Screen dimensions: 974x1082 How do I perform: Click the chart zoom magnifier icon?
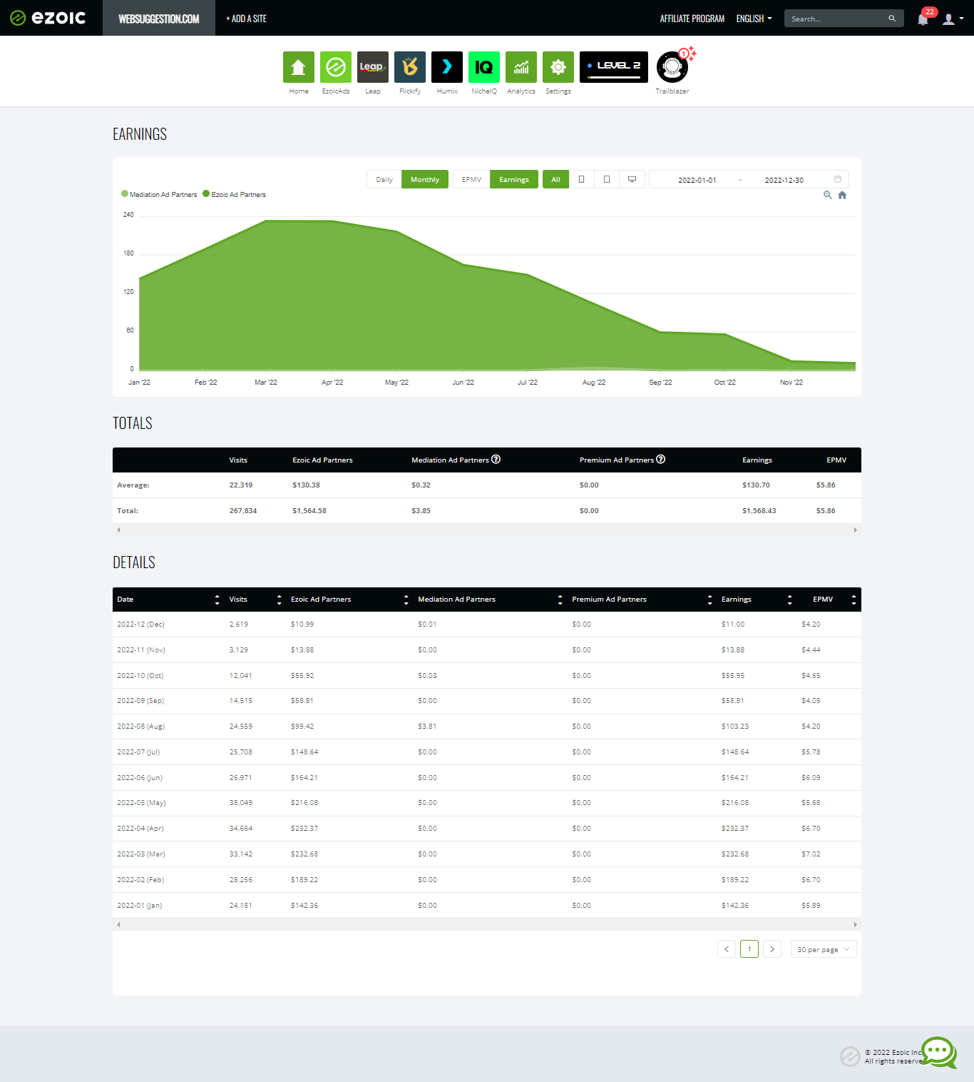(x=828, y=195)
